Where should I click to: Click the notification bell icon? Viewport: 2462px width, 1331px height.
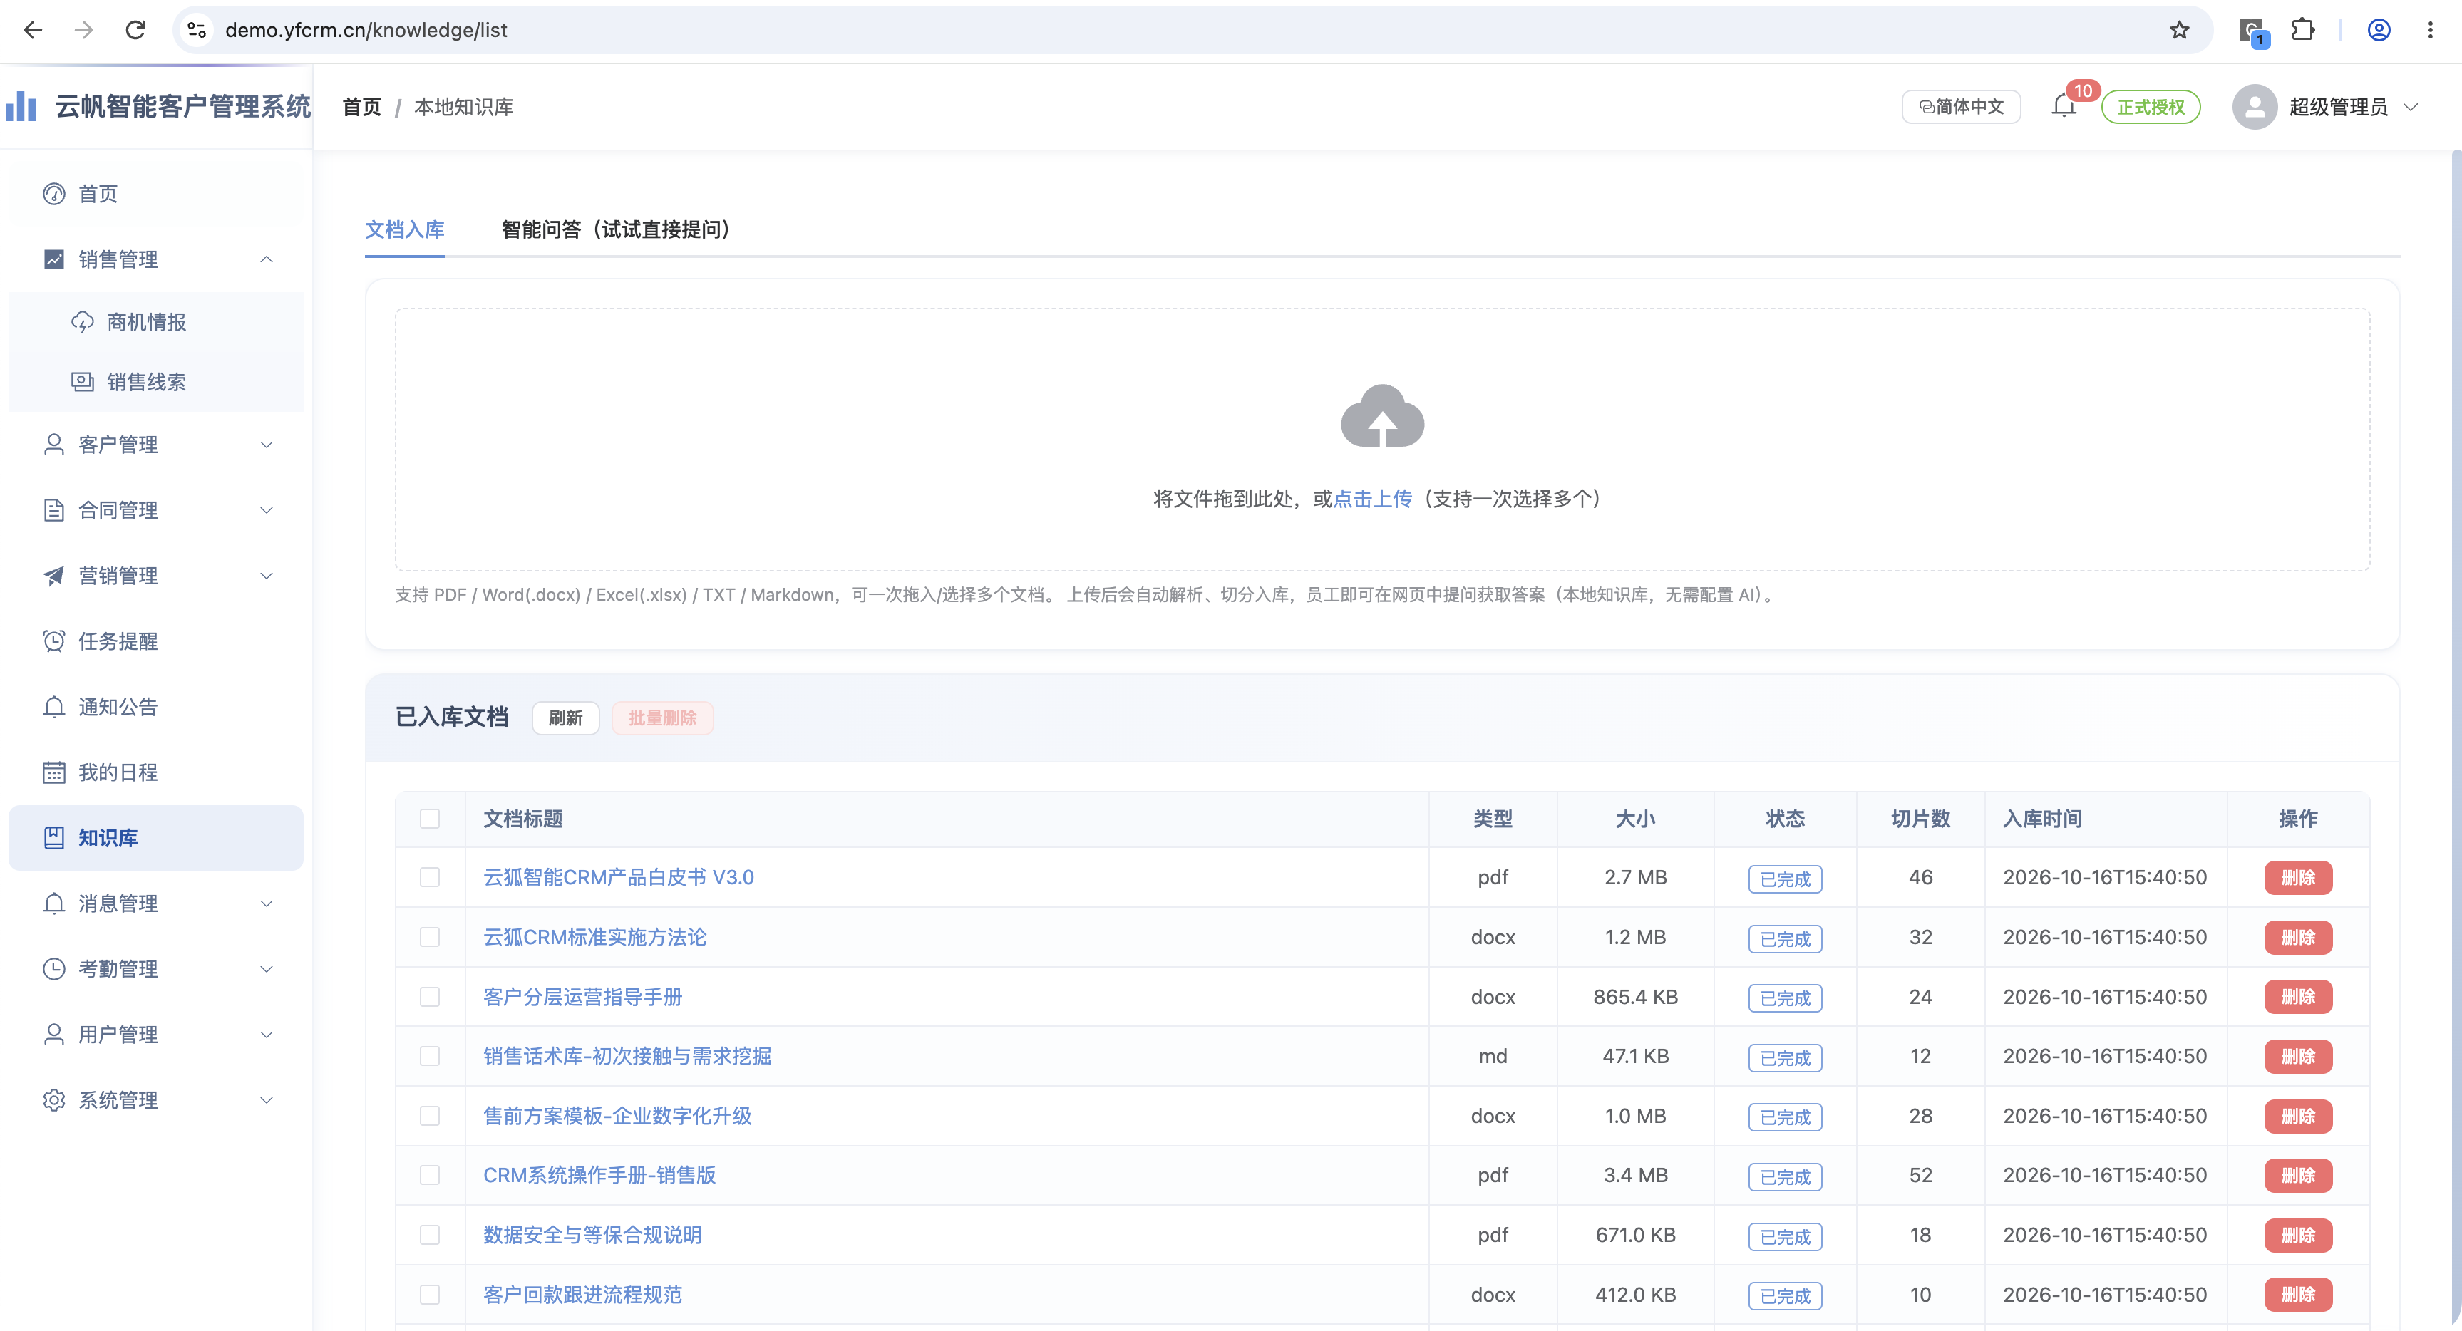[2064, 106]
